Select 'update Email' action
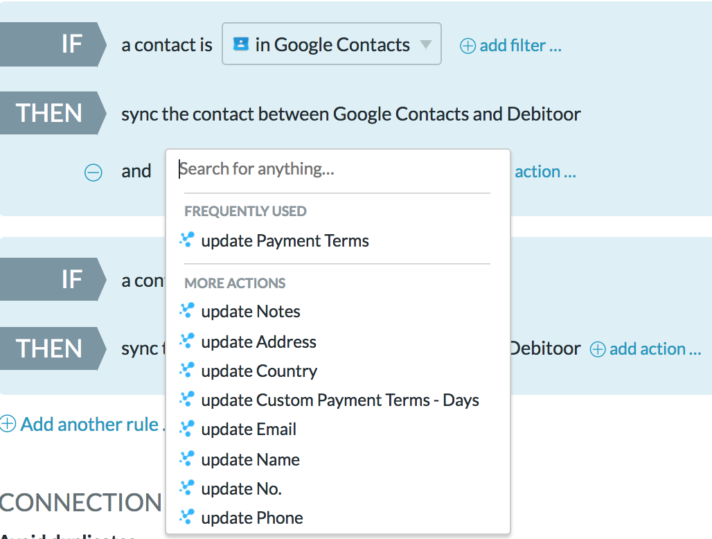Screen dimensions: 712x539 (249, 430)
